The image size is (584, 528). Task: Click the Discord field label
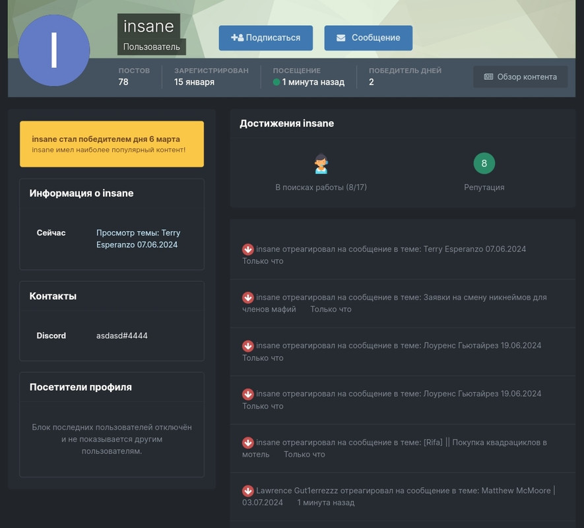pos(51,336)
